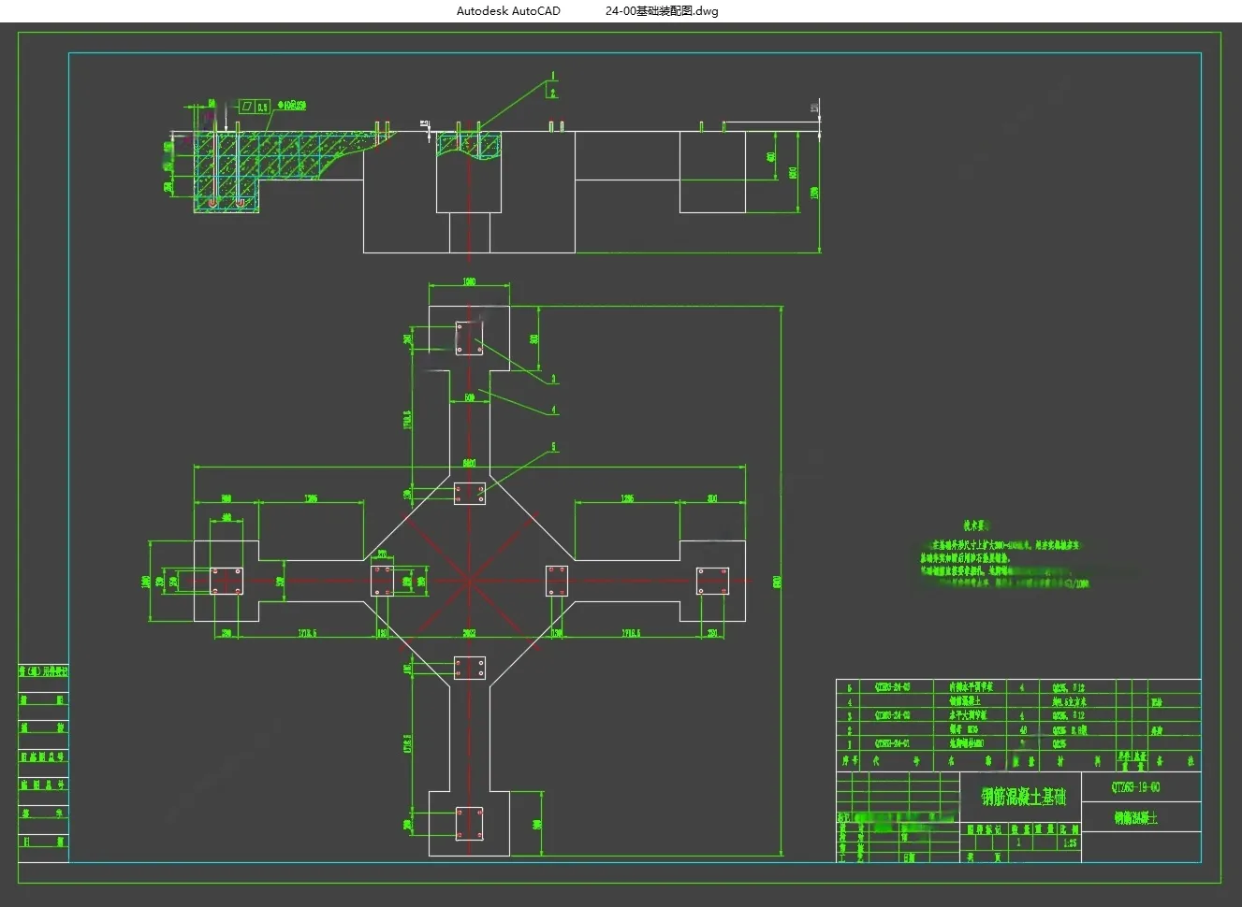
Task: Click the technical requirements heading text
Action: pyautogui.click(x=976, y=525)
